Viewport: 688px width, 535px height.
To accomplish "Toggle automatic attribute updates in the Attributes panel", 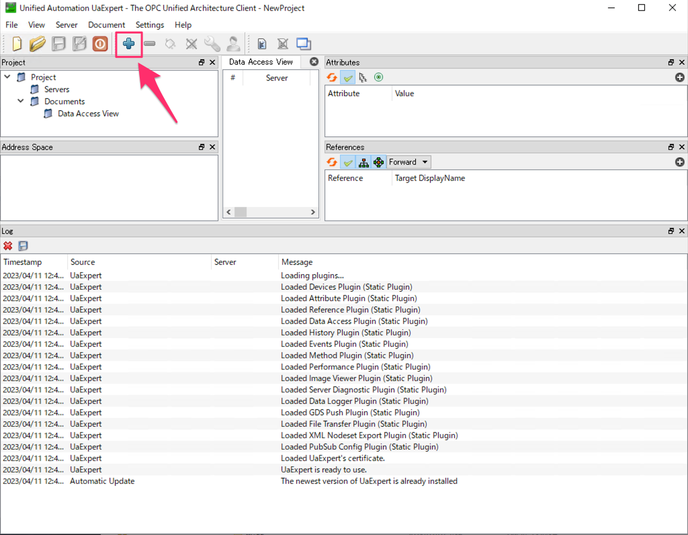I will pos(347,77).
